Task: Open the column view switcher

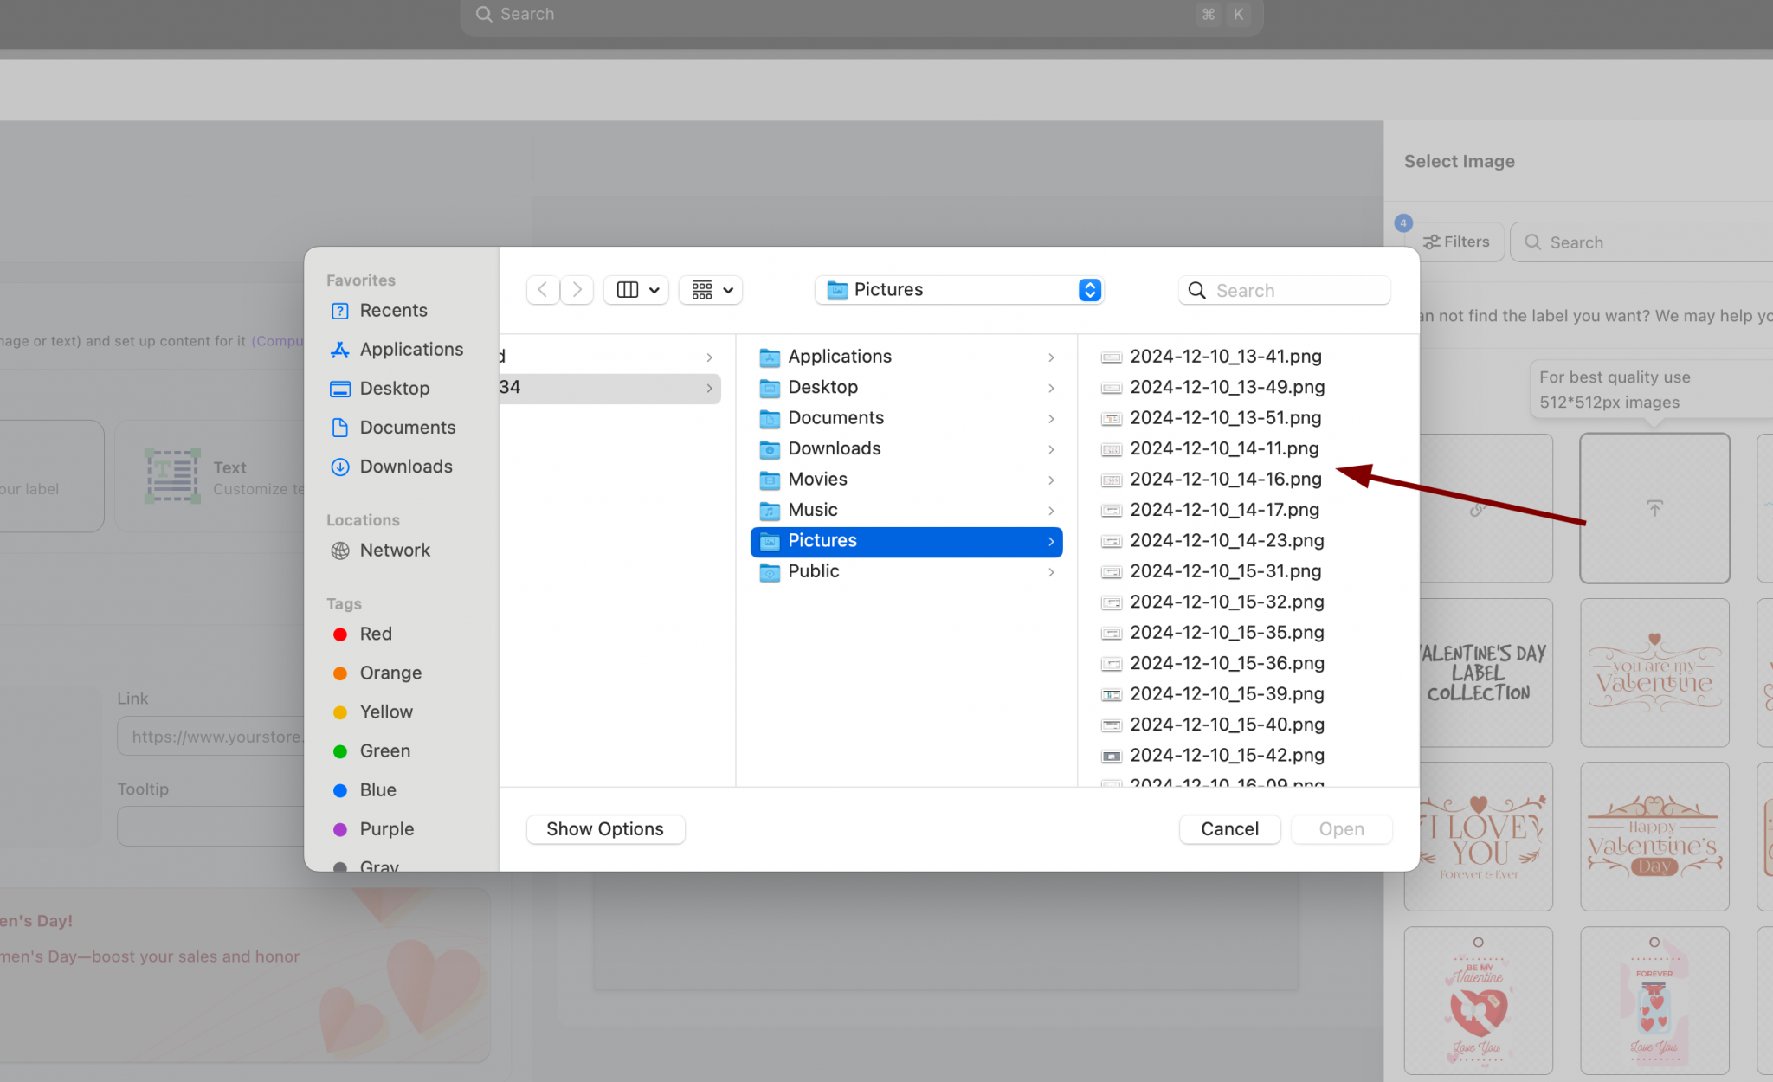Action: coord(636,290)
